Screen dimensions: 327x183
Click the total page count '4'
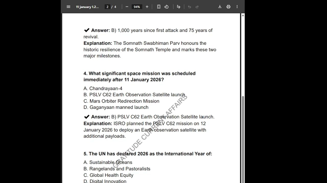coord(115,7)
